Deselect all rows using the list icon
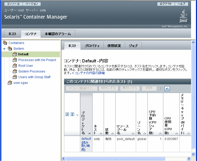This screenshot has height=161, width=197. click(72, 114)
